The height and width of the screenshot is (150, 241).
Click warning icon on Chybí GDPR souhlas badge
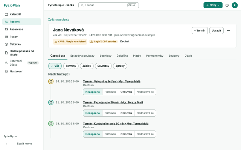click(x=92, y=42)
